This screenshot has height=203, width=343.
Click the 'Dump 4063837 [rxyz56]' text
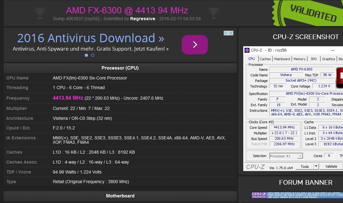pos(76,19)
